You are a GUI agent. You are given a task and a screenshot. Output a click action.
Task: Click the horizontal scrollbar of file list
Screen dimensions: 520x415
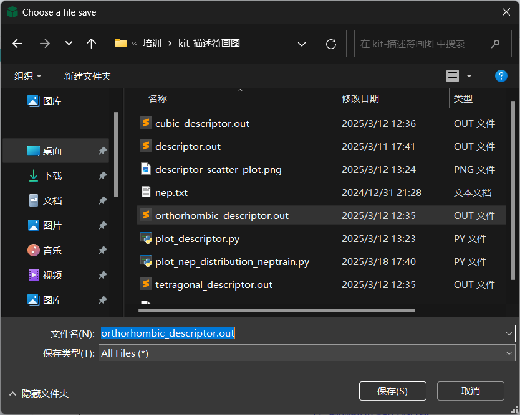277,310
